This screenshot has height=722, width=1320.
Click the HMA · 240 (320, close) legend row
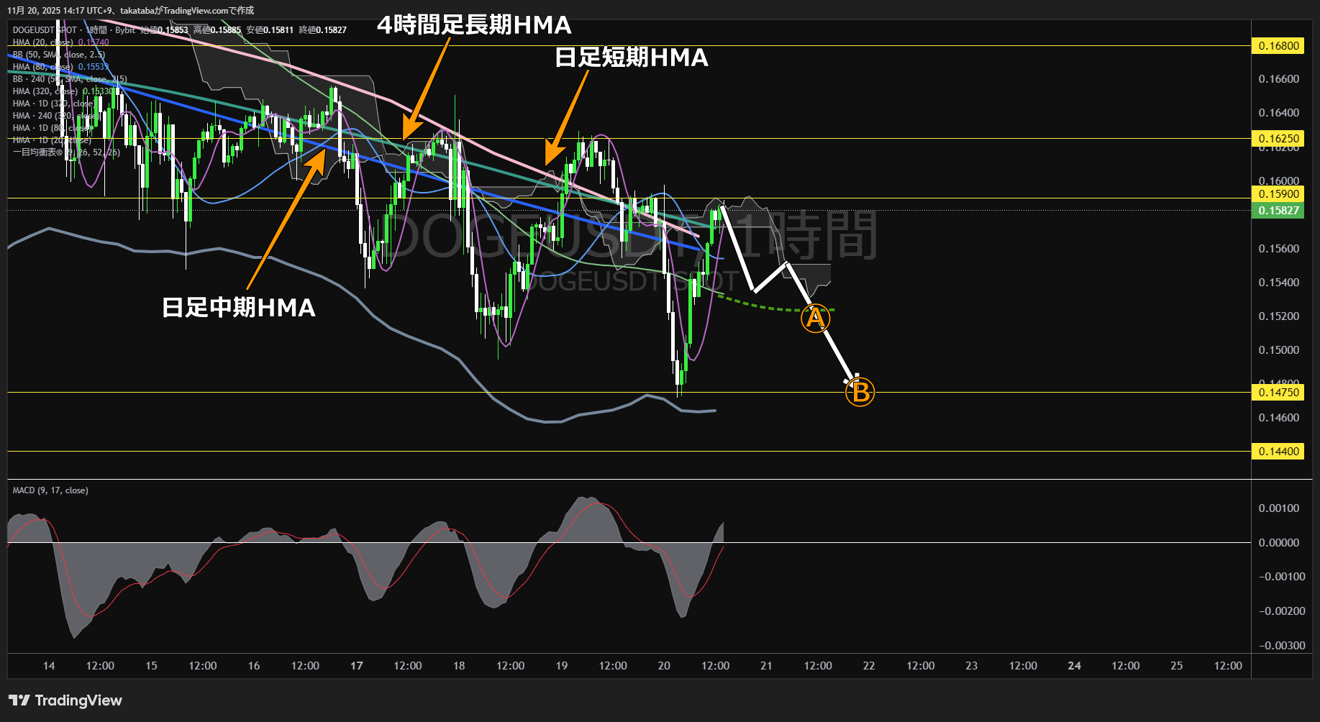click(x=55, y=116)
